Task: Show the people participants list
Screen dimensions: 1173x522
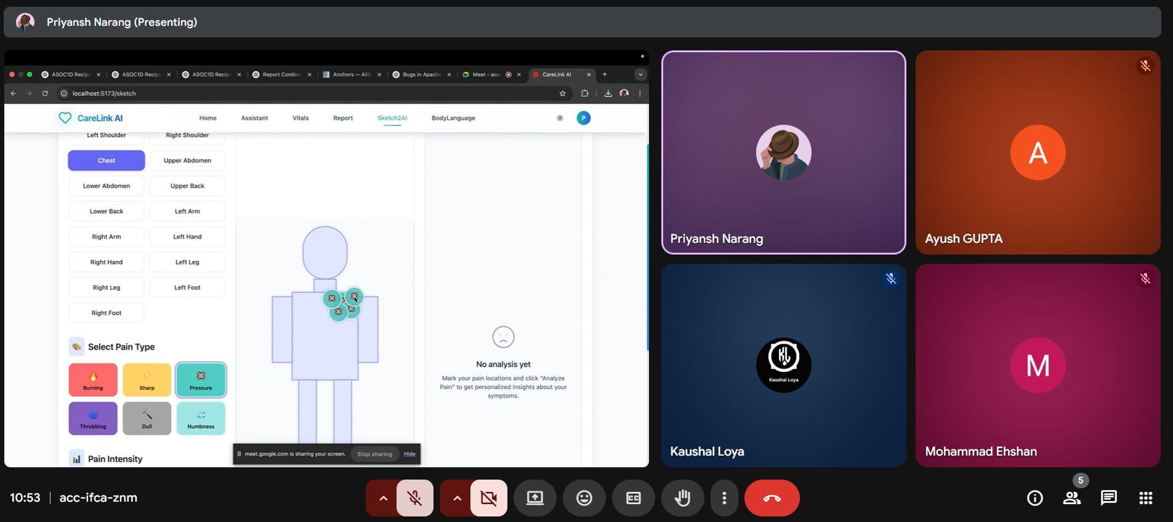Action: [1072, 498]
